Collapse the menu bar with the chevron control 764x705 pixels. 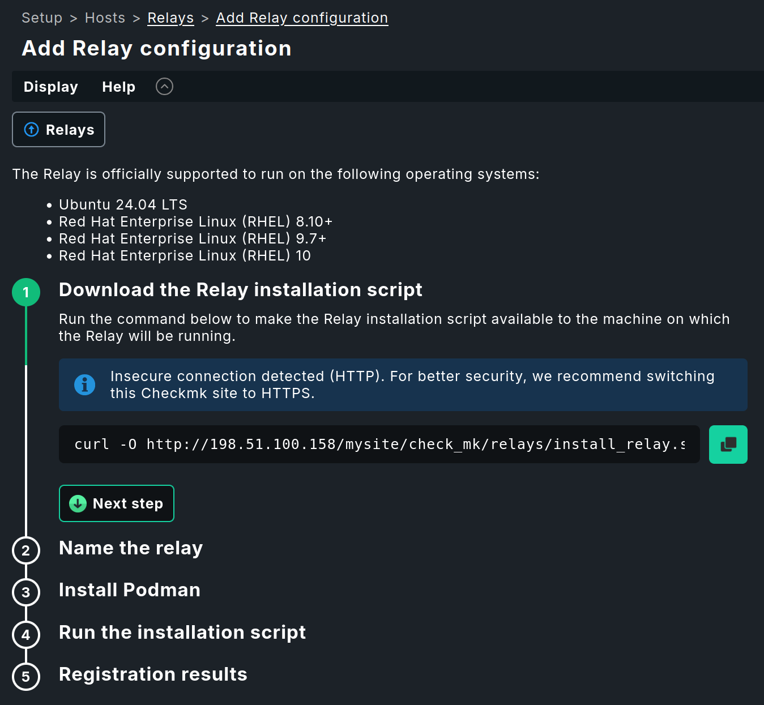point(164,86)
